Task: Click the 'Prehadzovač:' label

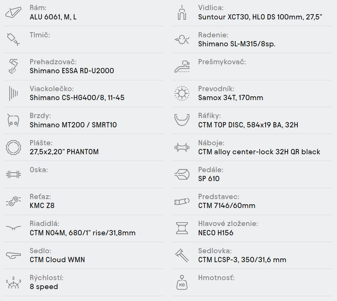Action: click(53, 62)
